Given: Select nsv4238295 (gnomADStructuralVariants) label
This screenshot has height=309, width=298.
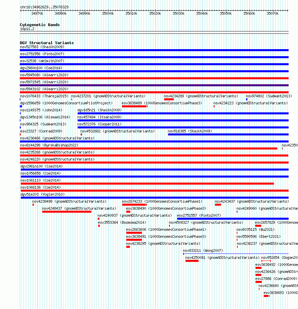Looking at the screenshot, I should [163, 243].
